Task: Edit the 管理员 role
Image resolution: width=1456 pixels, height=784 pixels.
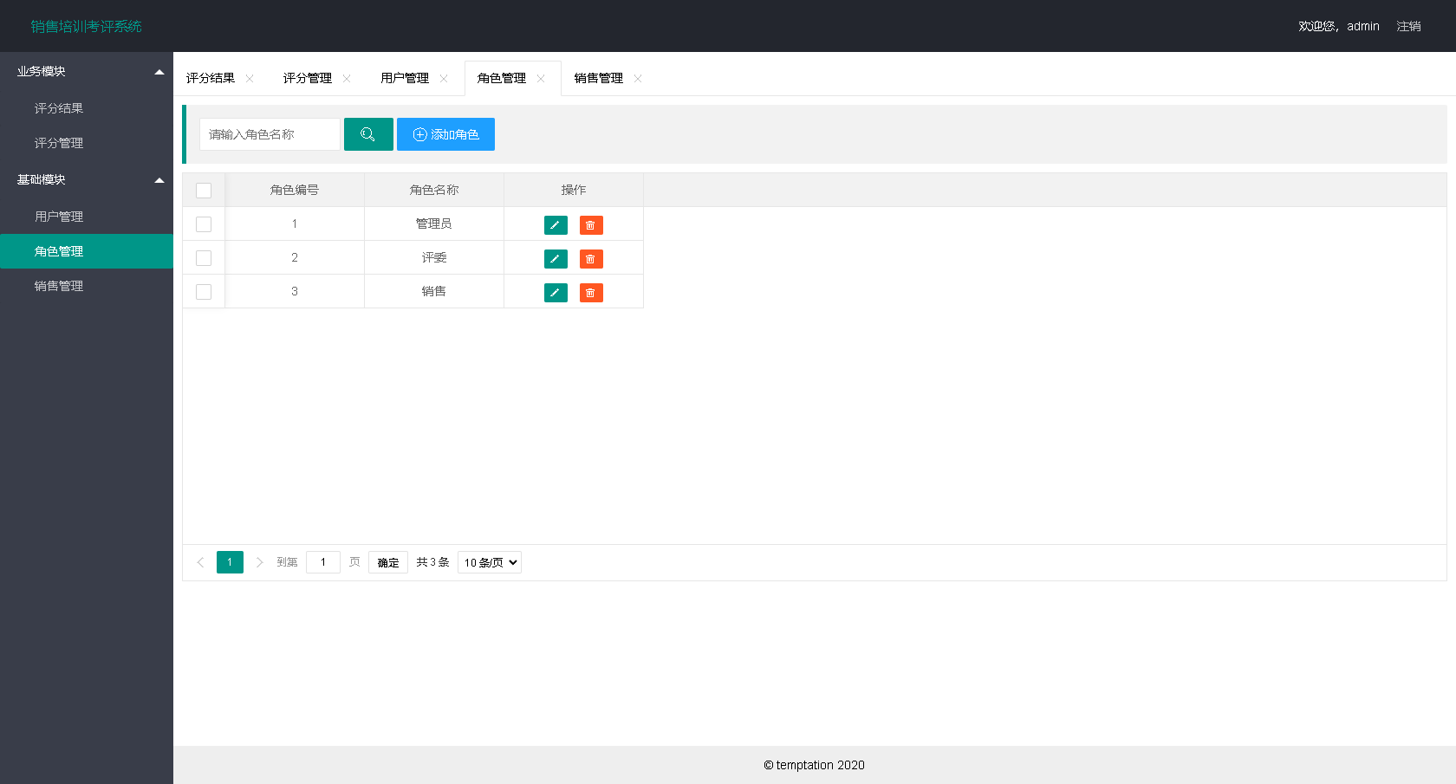Action: [556, 224]
